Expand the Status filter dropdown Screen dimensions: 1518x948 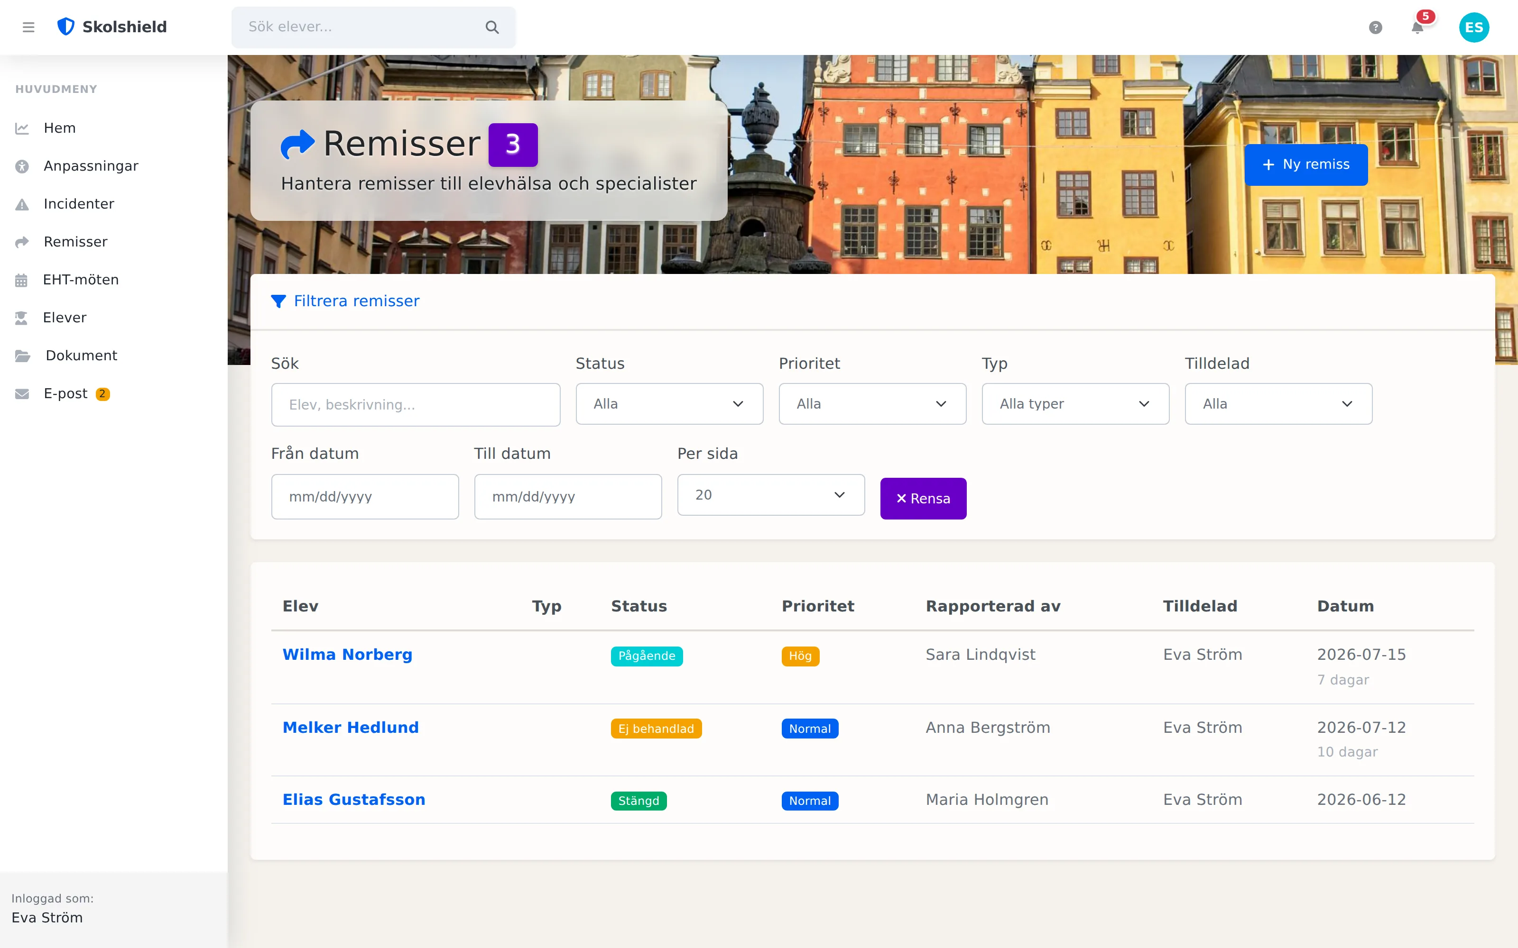click(669, 404)
